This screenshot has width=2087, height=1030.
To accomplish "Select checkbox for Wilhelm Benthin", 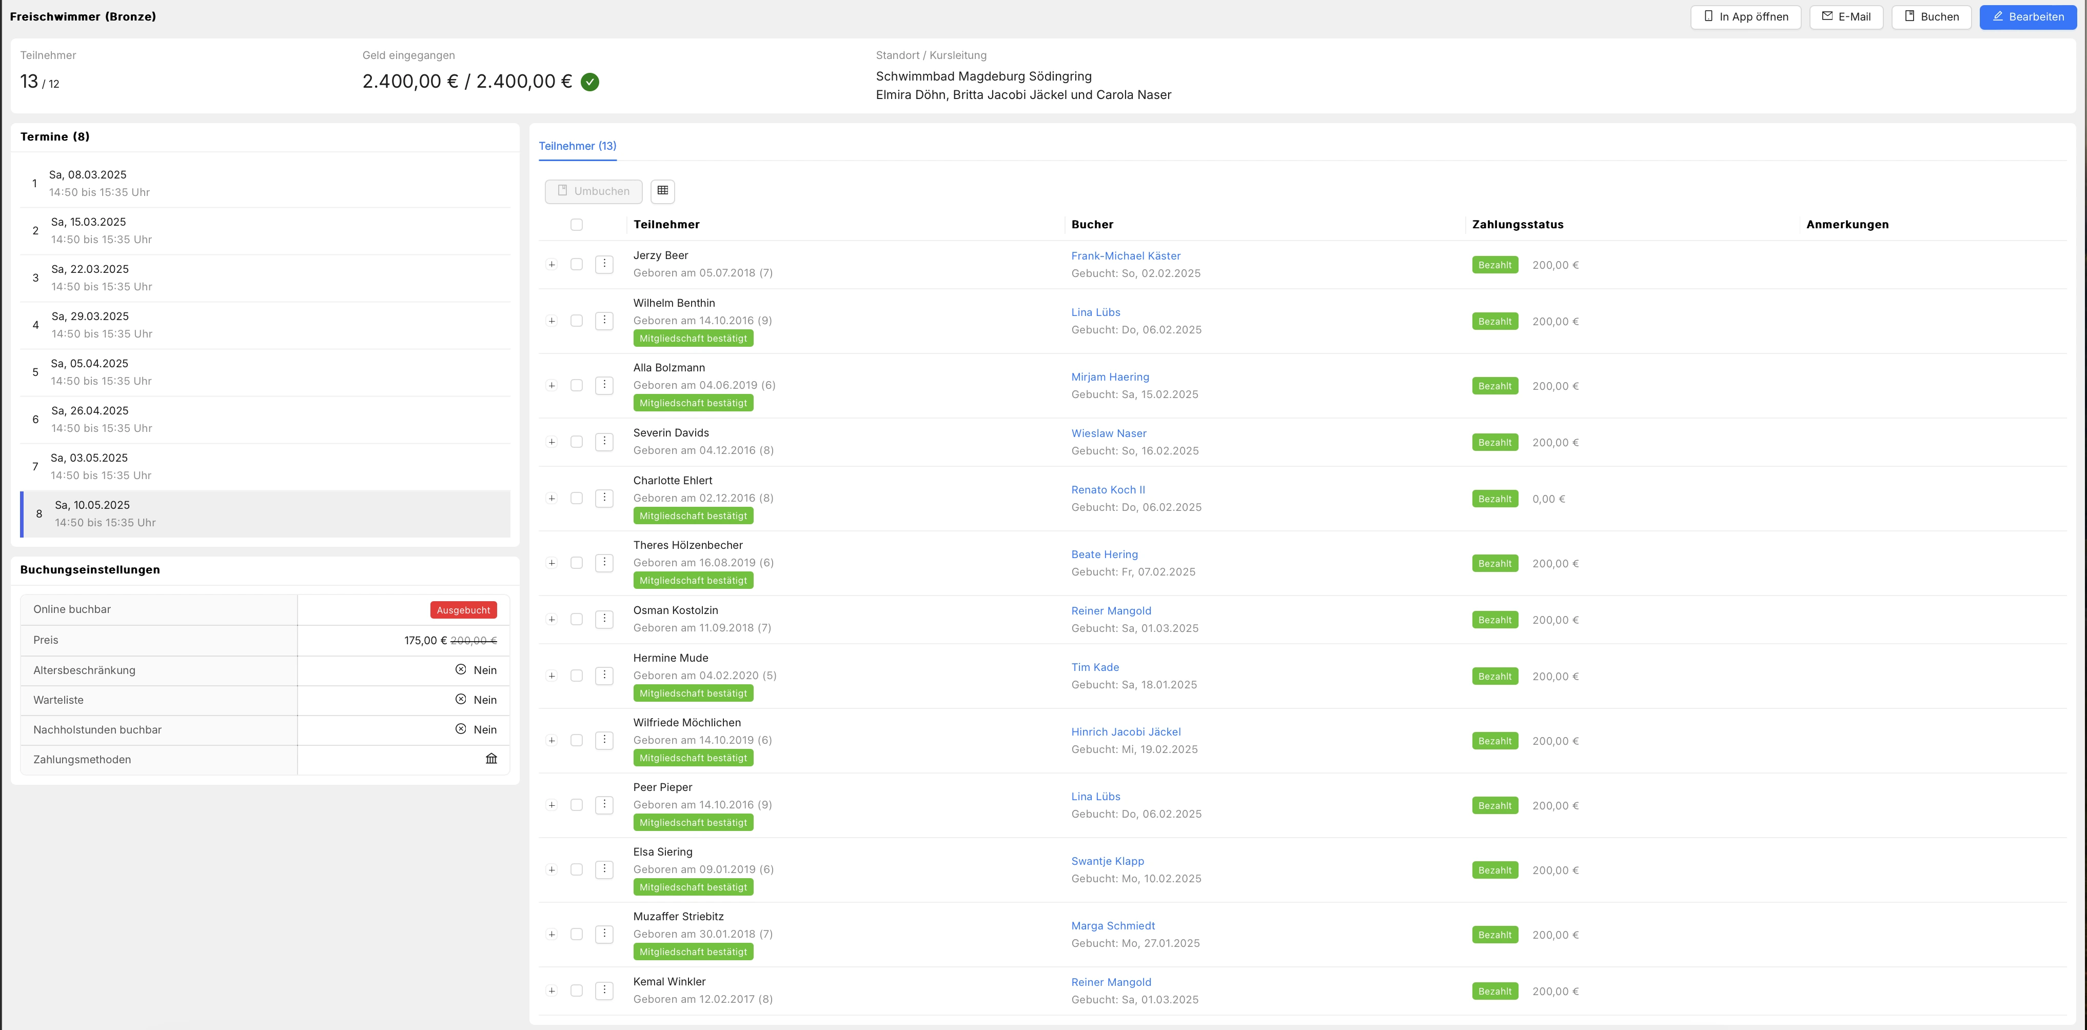I will tap(576, 321).
